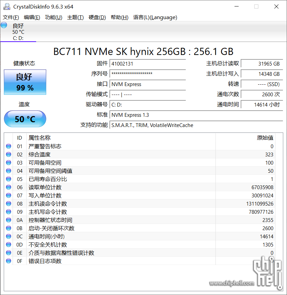The image size is (287, 295).
Task: Open the 硬盘(D) menu
Action: pyautogui.click(x=97, y=17)
